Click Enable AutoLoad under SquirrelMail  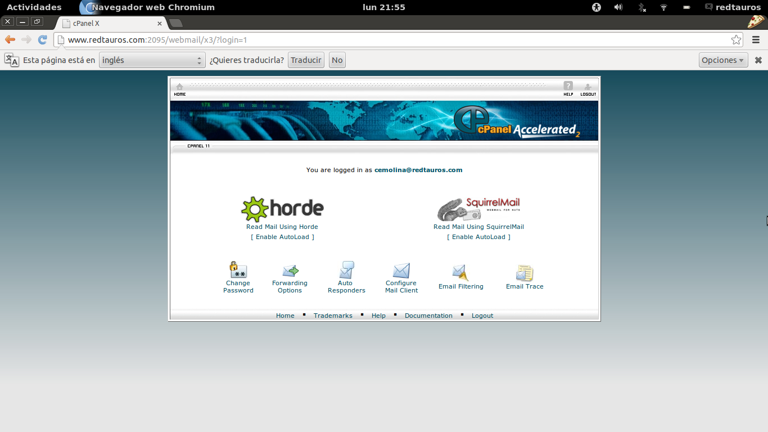pos(478,237)
